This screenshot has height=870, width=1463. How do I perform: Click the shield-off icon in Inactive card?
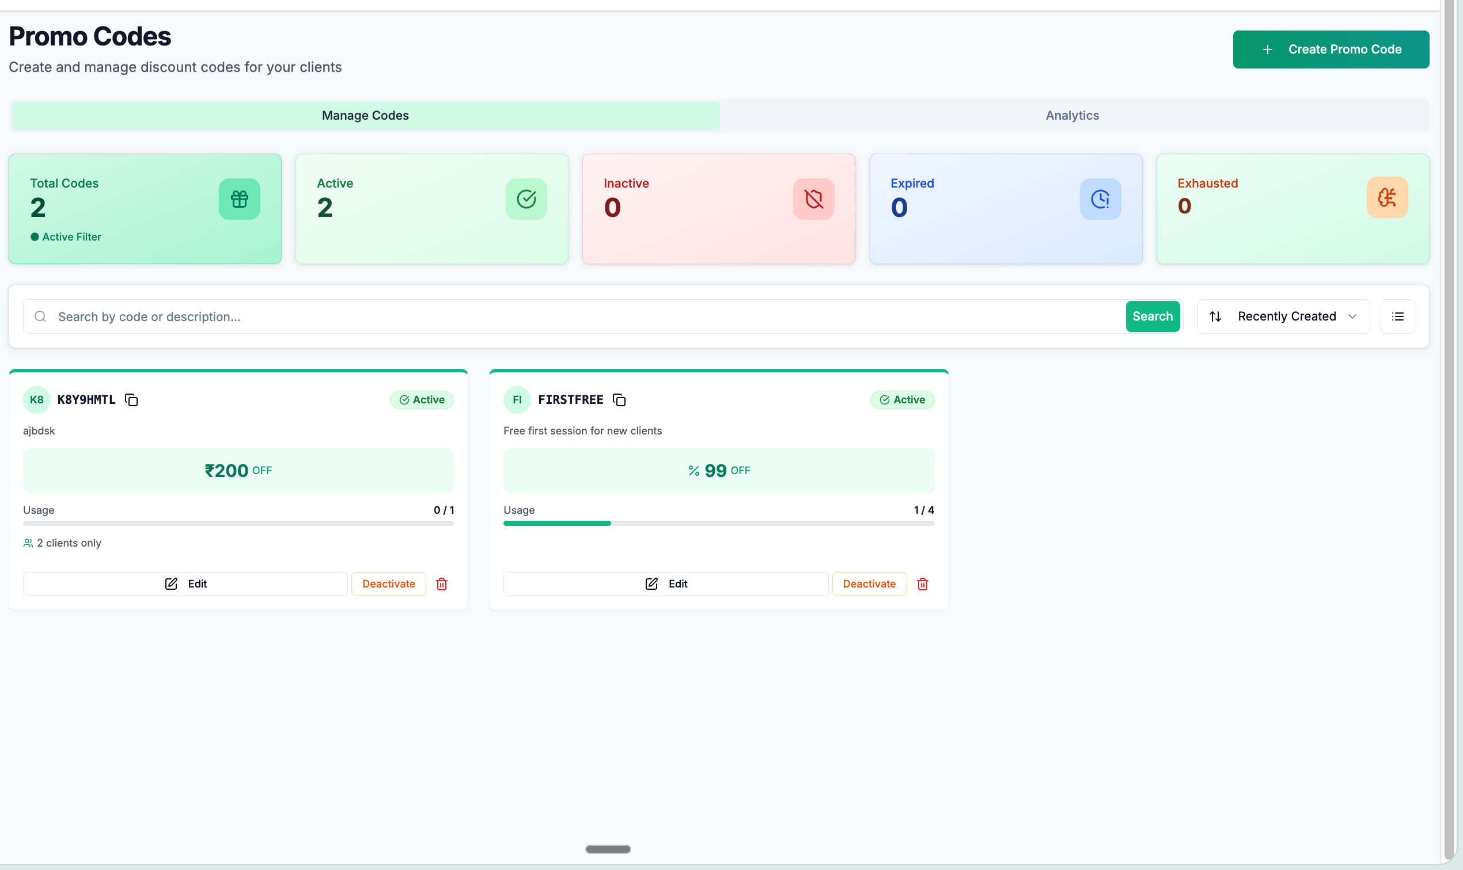(813, 199)
